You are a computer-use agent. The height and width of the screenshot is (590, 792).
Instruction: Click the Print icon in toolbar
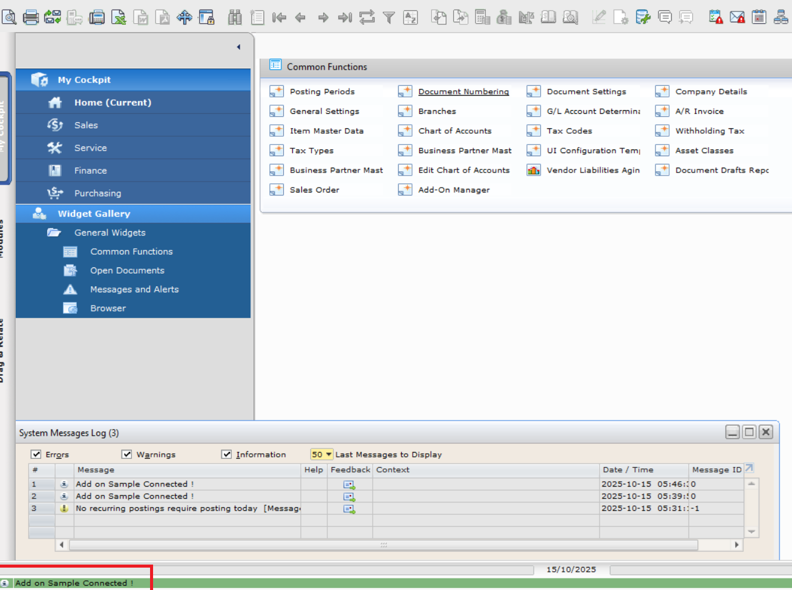point(31,18)
